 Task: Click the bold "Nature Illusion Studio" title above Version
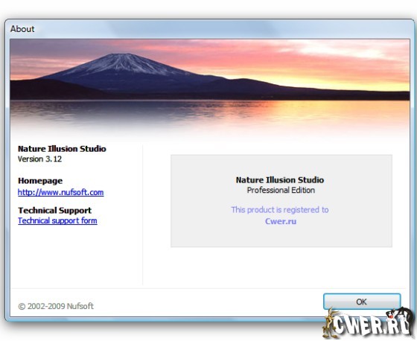(x=62, y=149)
